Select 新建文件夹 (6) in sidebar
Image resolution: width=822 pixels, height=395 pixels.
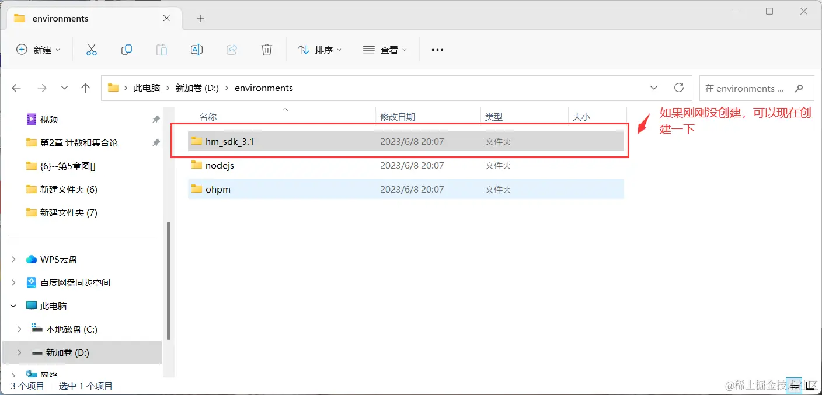(x=68, y=189)
